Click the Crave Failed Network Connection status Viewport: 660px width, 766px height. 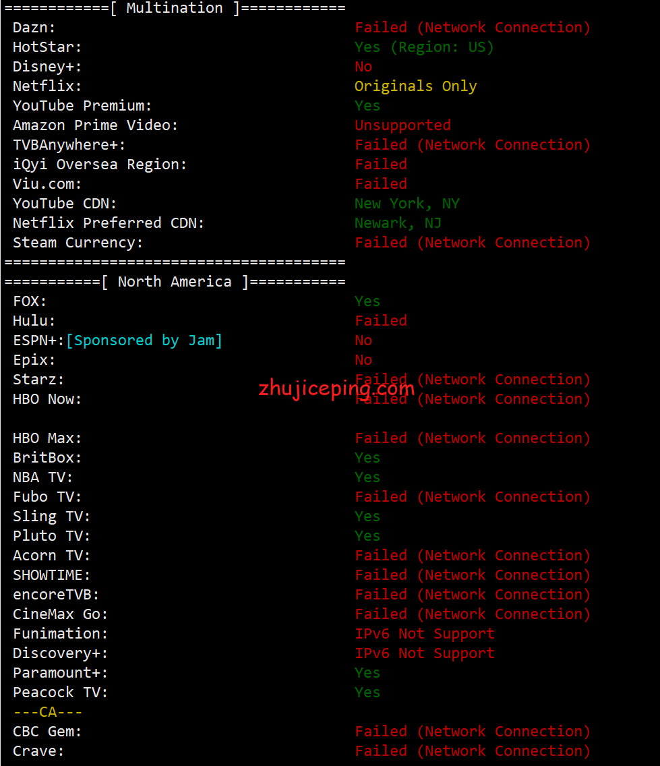[473, 751]
